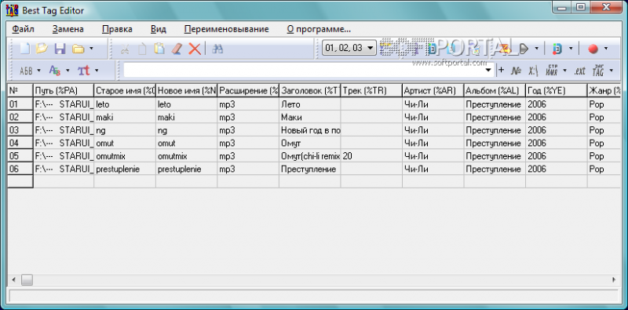
Task: Click the disabled copy page icon
Action: point(143,49)
